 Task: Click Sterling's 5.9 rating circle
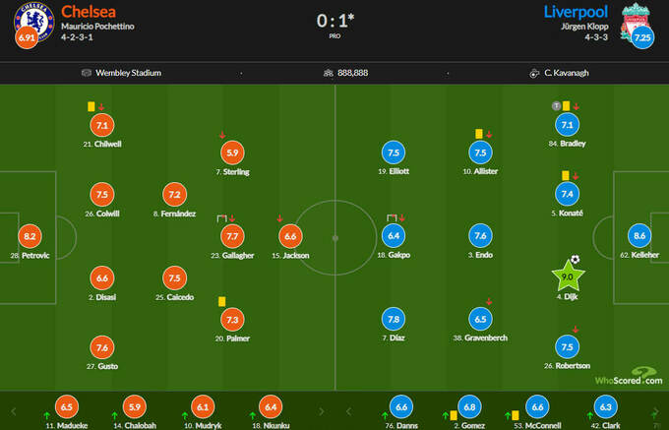point(233,153)
